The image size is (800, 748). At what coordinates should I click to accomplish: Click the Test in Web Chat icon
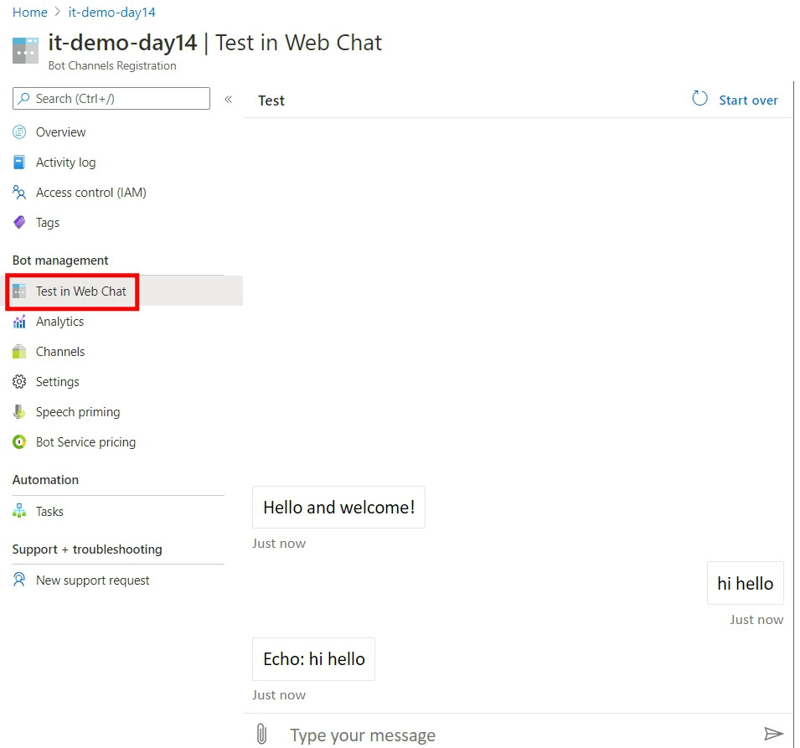point(19,291)
